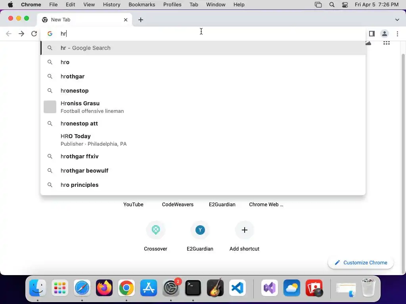Choose the 'hrothgar' suggestion
406x304 pixels.
(203, 76)
